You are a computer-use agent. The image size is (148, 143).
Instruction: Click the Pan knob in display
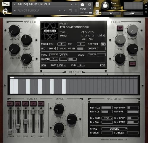(x=91, y=34)
